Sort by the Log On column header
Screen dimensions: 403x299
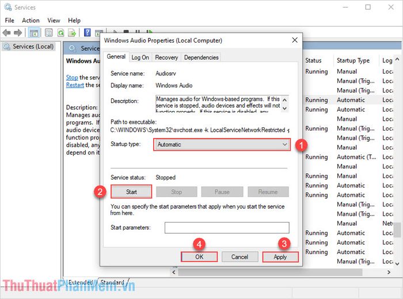pos(387,60)
